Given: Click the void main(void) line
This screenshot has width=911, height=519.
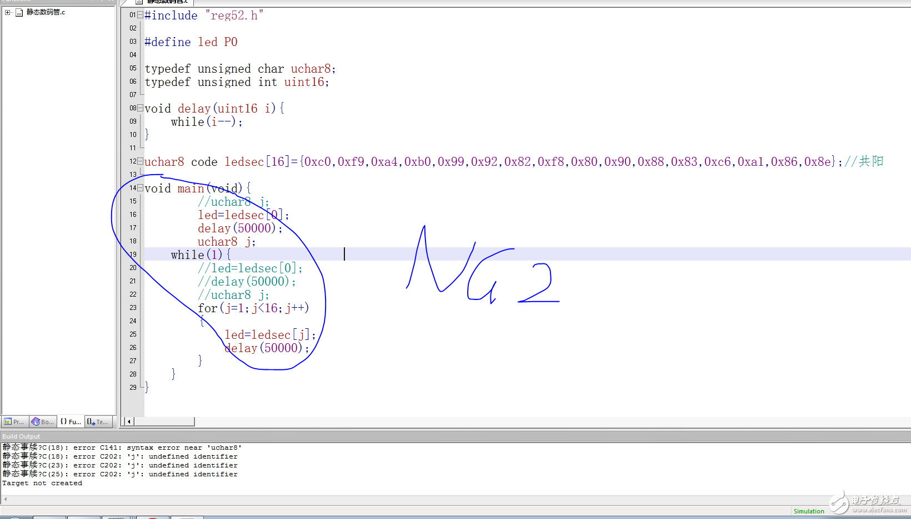Looking at the screenshot, I should tap(198, 189).
